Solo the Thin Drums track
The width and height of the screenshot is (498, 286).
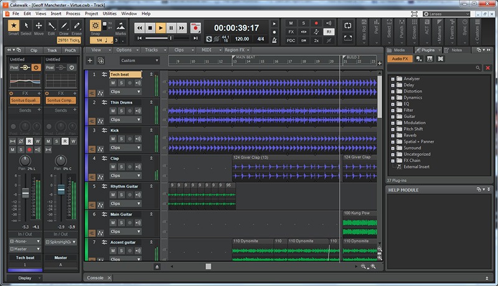point(121,111)
